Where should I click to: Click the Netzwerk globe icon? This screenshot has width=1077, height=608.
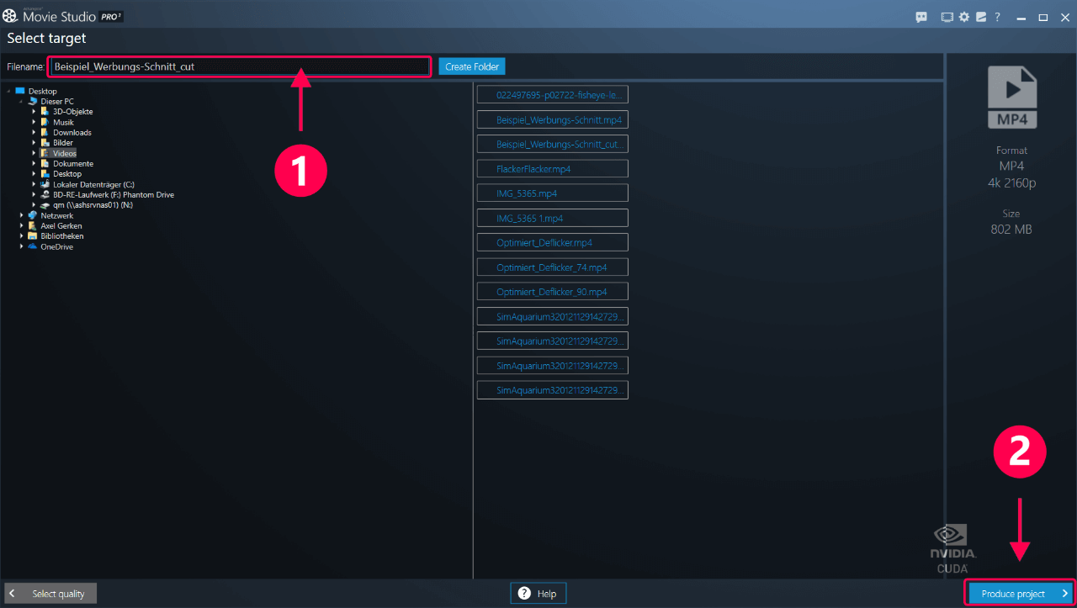click(x=33, y=215)
